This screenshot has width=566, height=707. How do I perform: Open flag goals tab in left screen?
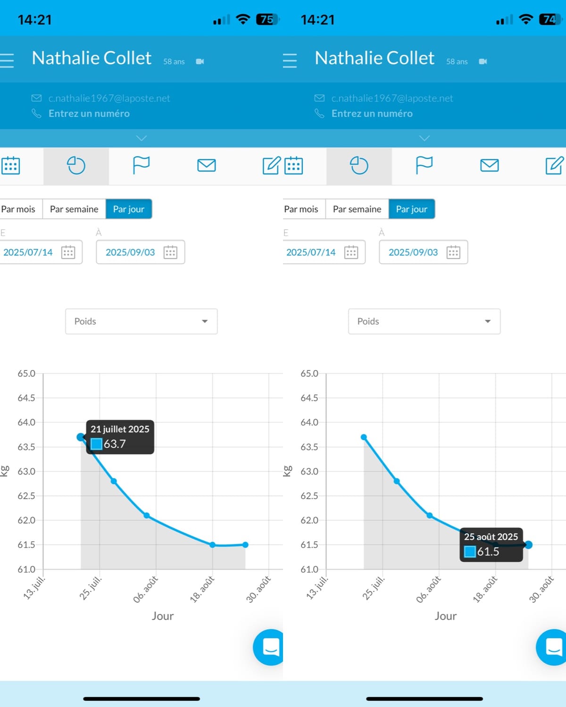141,165
